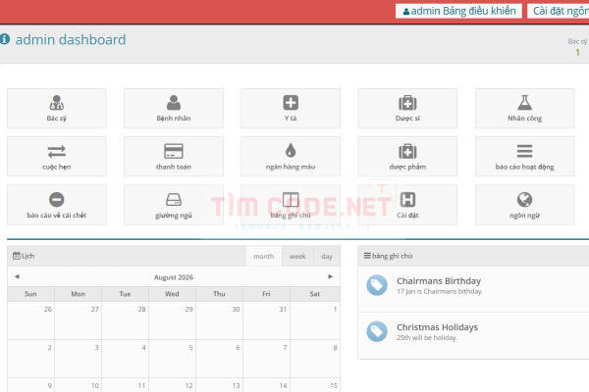Select calendar day 1 on Saturday

click(x=315, y=320)
